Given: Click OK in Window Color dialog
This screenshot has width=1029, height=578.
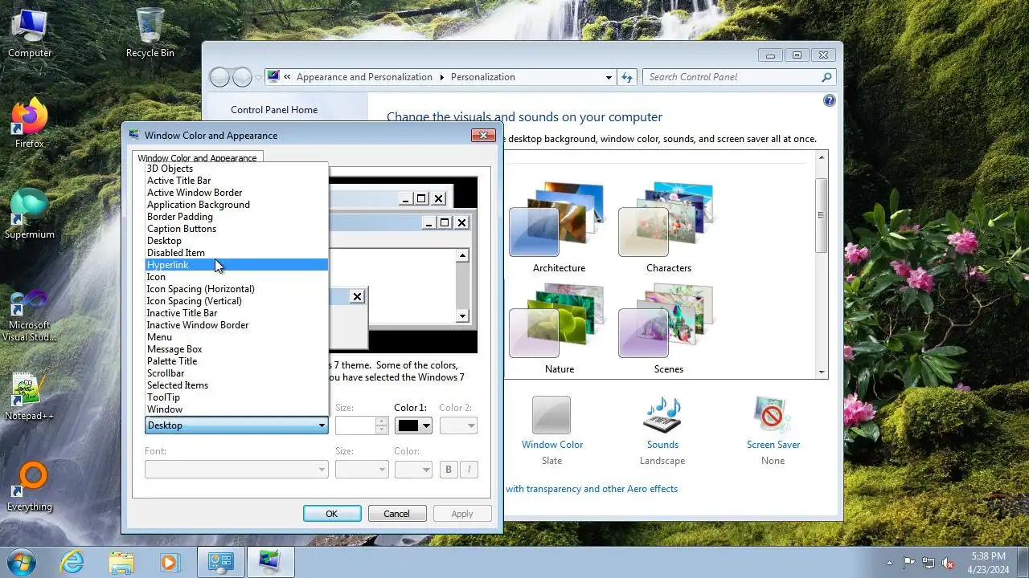Looking at the screenshot, I should coord(332,514).
